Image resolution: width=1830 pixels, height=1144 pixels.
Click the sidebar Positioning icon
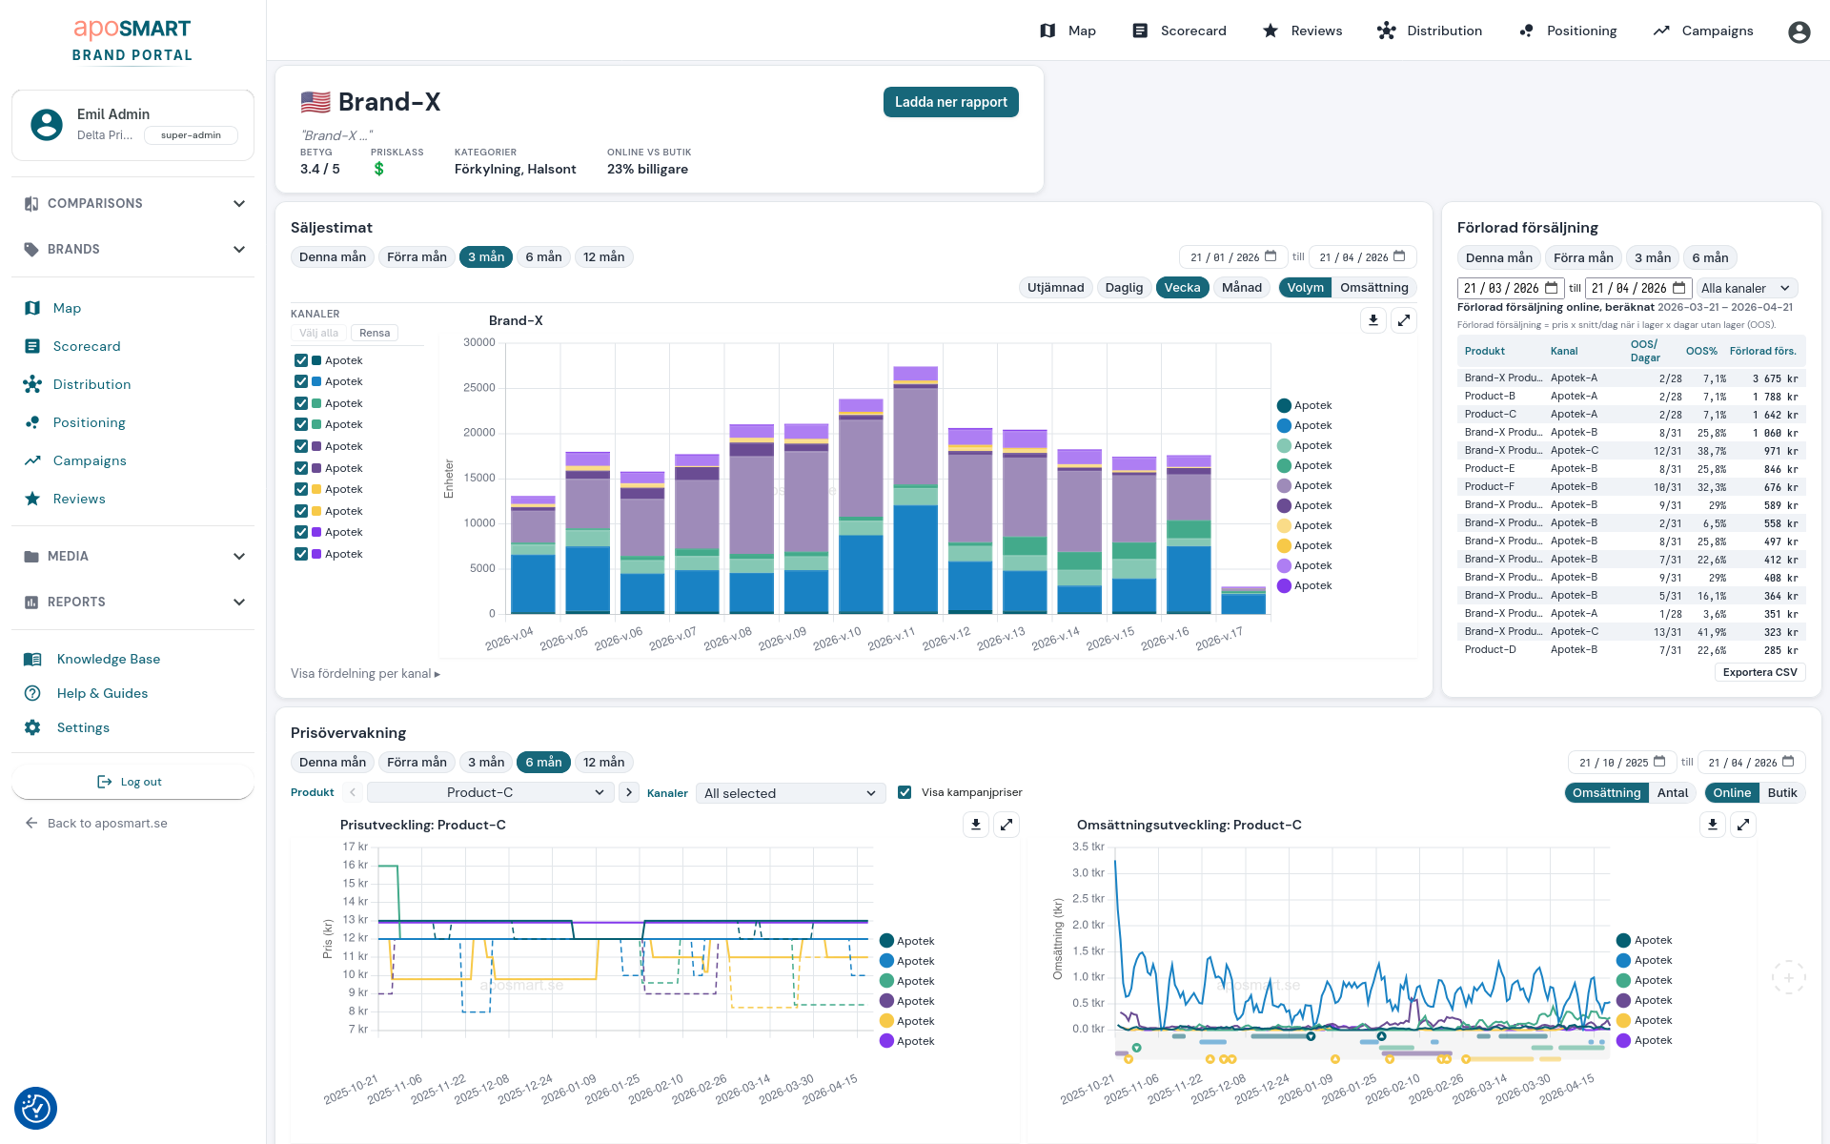[32, 422]
